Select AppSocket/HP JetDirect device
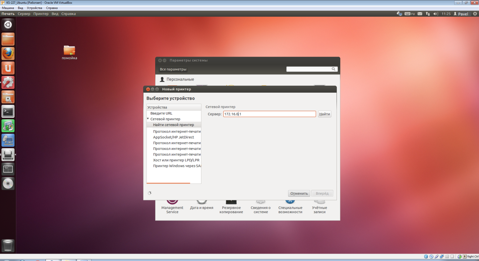 (x=174, y=137)
